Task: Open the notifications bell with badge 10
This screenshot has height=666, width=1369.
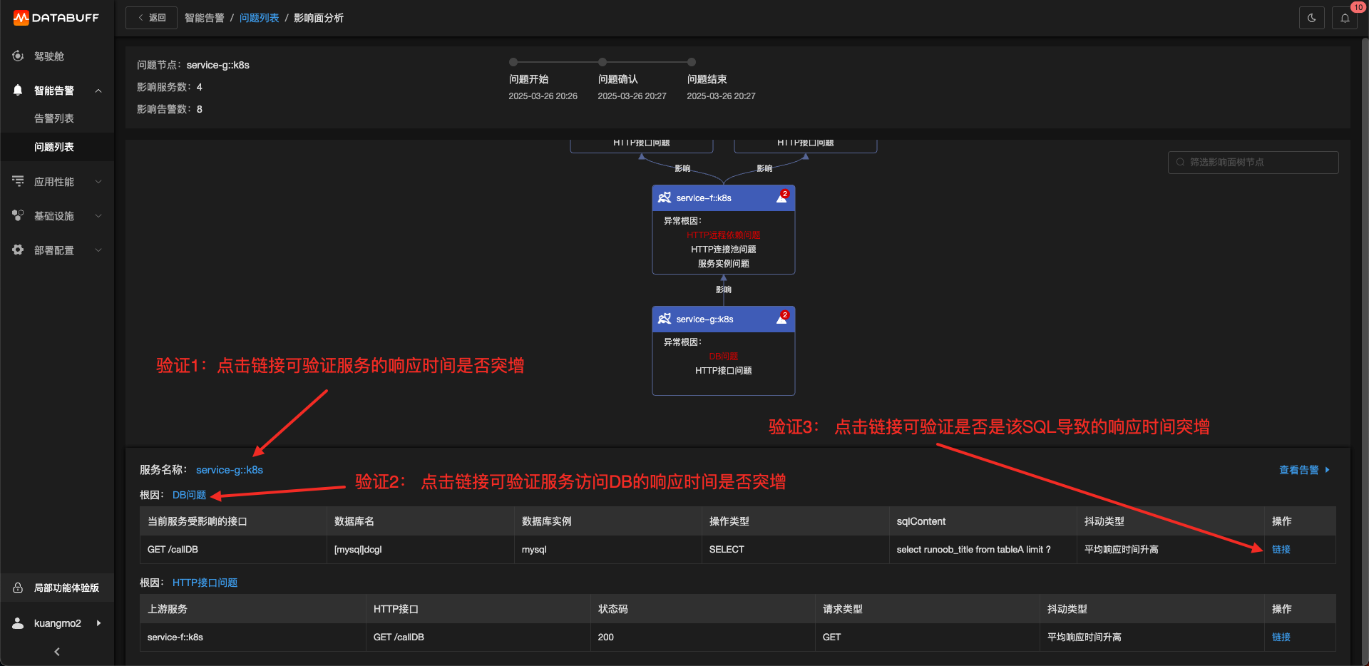Action: 1345,18
